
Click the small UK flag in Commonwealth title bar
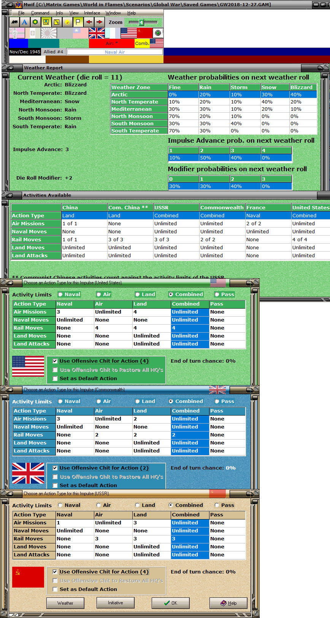click(217, 390)
